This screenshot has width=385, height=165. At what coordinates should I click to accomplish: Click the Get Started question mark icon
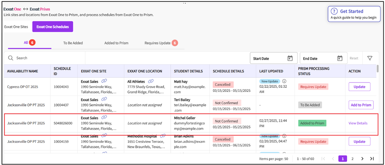click(x=334, y=11)
